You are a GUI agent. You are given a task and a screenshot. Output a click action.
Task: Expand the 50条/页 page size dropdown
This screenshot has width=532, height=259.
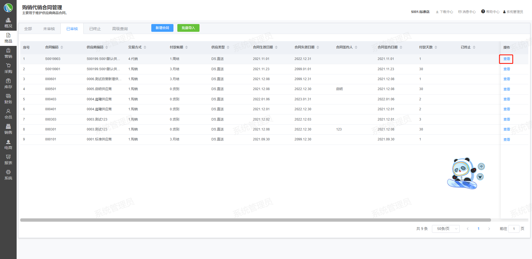446,229
